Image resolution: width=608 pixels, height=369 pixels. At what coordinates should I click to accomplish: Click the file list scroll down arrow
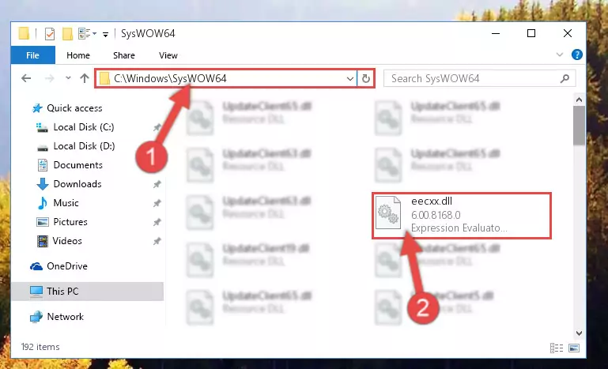coord(579,333)
